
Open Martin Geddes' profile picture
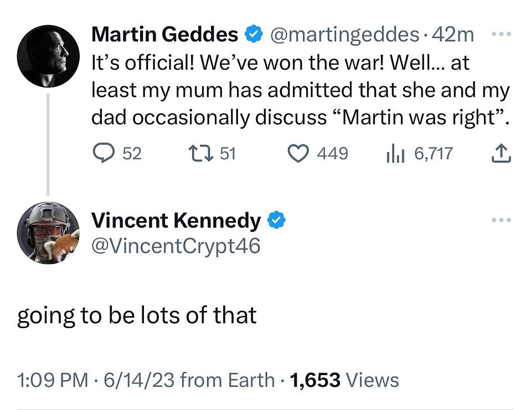[x=48, y=56]
